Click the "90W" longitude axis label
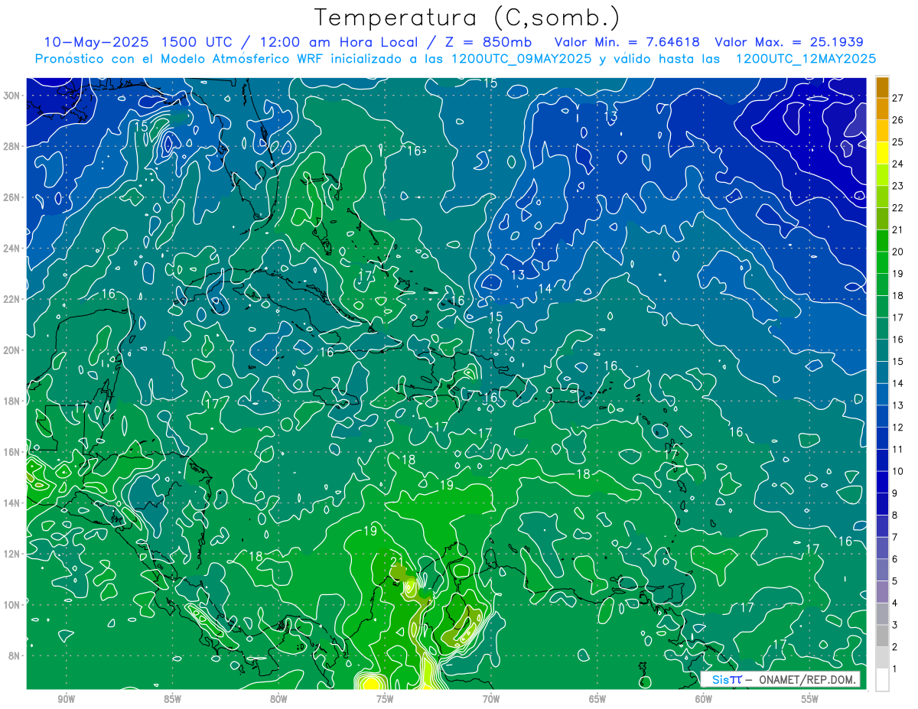 click(x=66, y=699)
